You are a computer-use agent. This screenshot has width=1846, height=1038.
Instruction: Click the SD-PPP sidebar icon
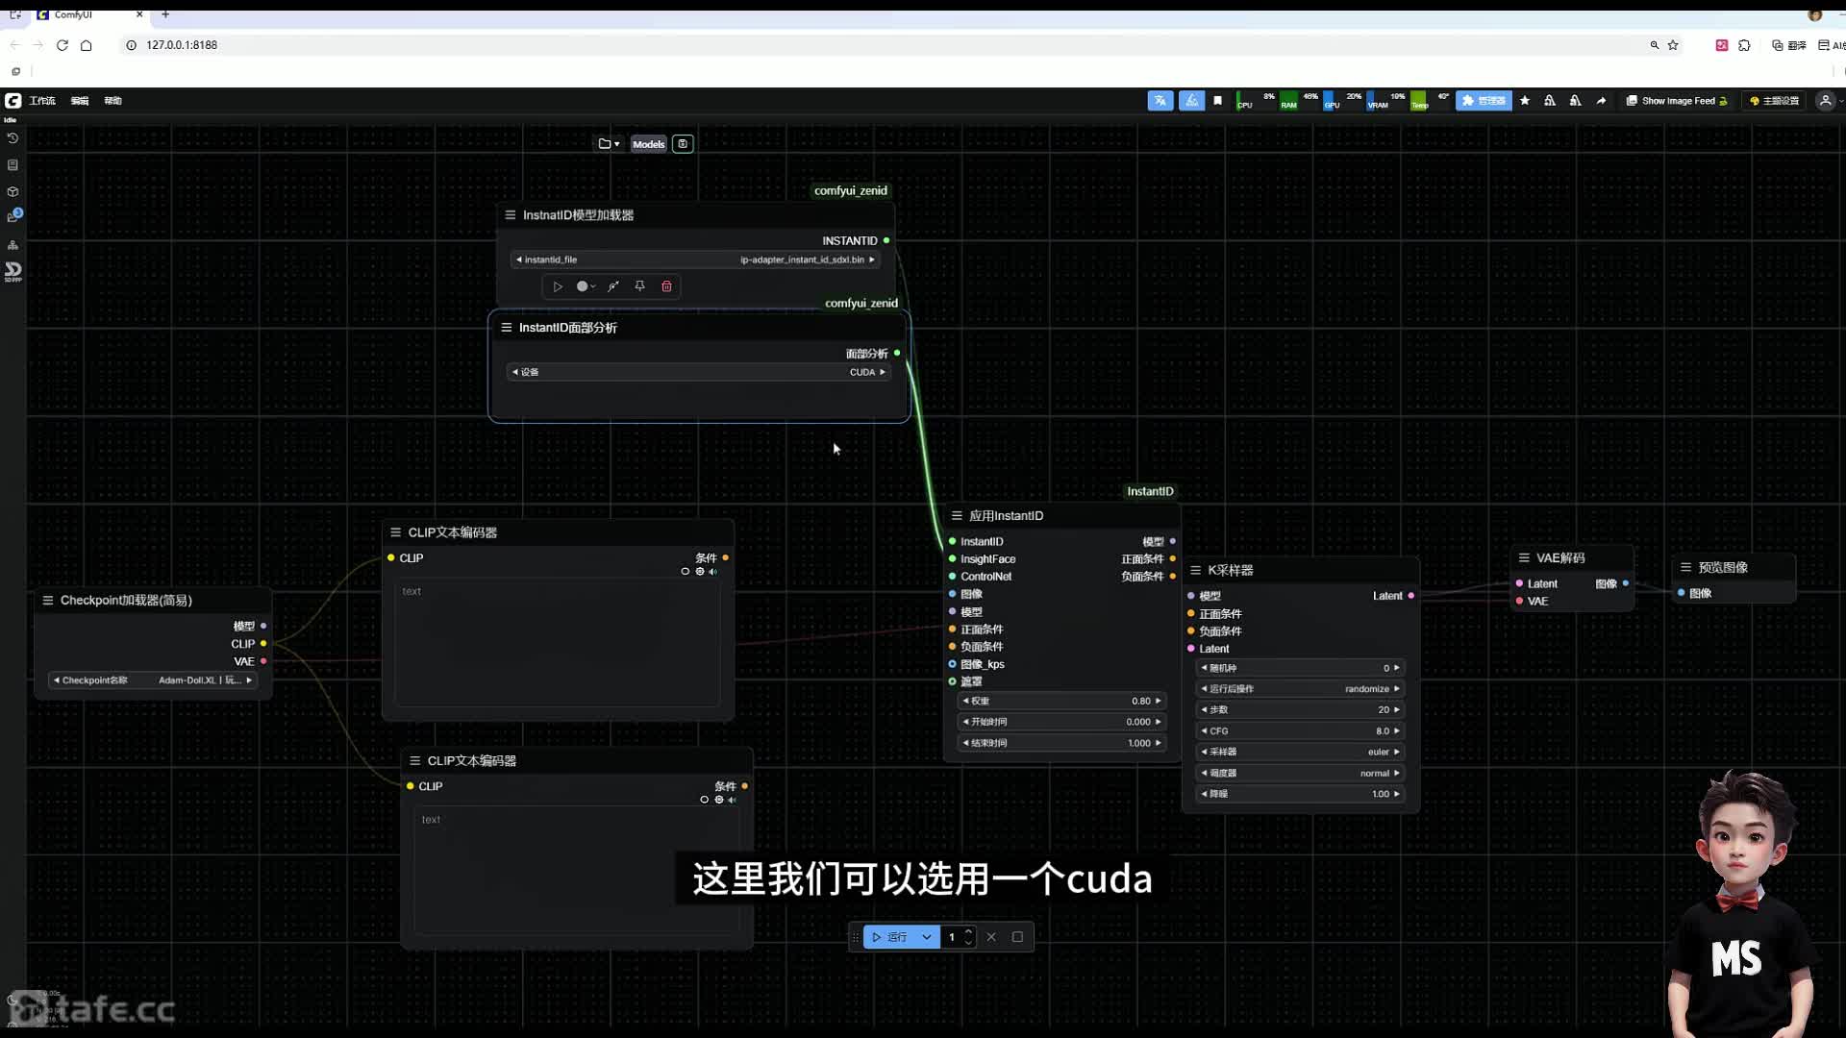pyautogui.click(x=12, y=272)
